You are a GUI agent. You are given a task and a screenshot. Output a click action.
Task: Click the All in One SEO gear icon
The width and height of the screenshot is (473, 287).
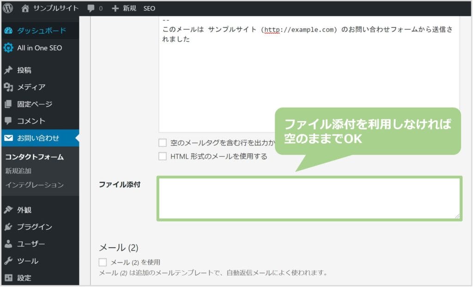point(8,48)
